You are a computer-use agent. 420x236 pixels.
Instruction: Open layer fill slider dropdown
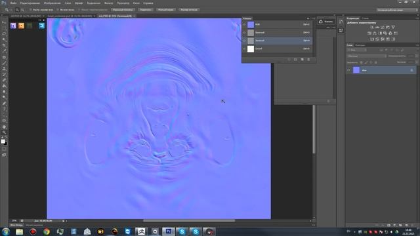click(417, 62)
